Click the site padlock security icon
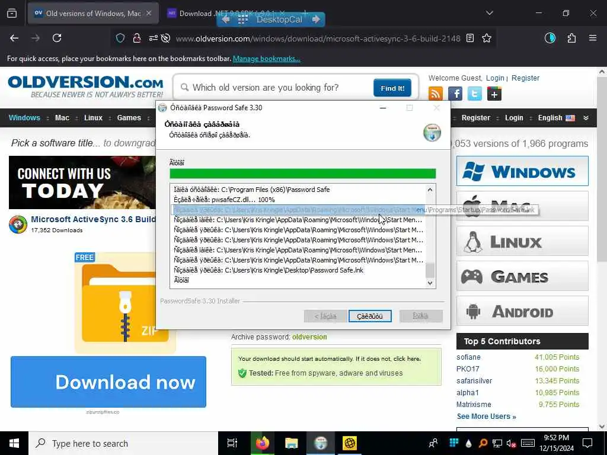The height and width of the screenshot is (455, 607). coord(137,38)
